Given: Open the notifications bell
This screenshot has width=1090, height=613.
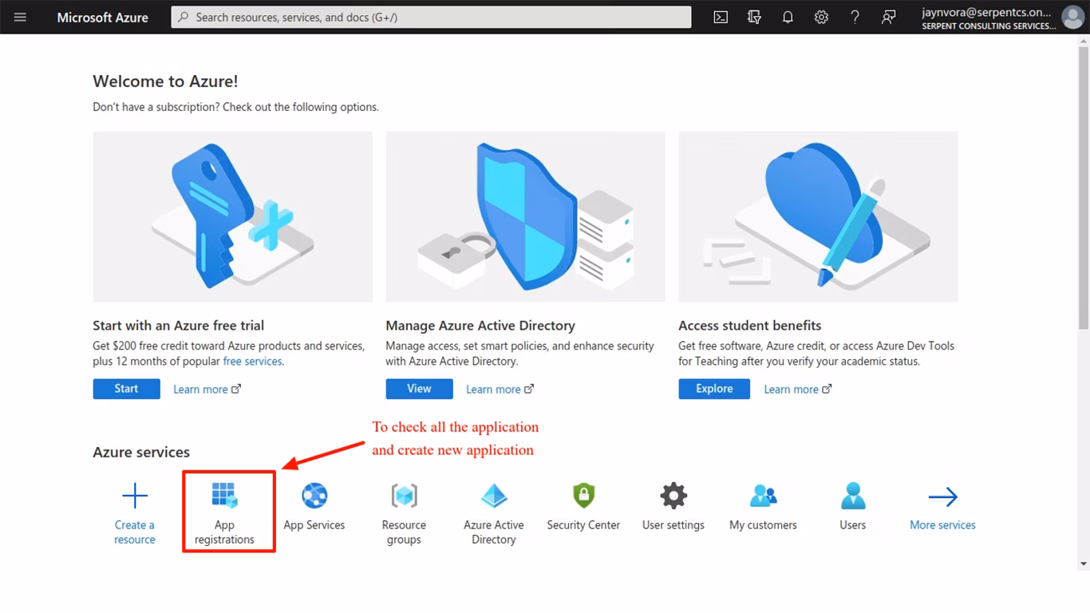Looking at the screenshot, I should tap(788, 17).
